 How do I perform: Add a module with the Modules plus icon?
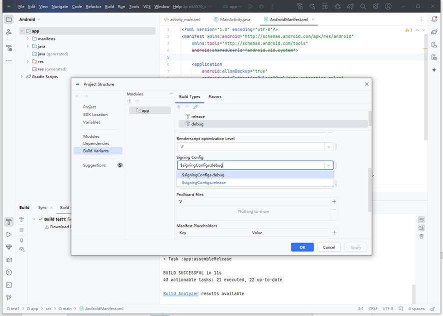(x=129, y=101)
